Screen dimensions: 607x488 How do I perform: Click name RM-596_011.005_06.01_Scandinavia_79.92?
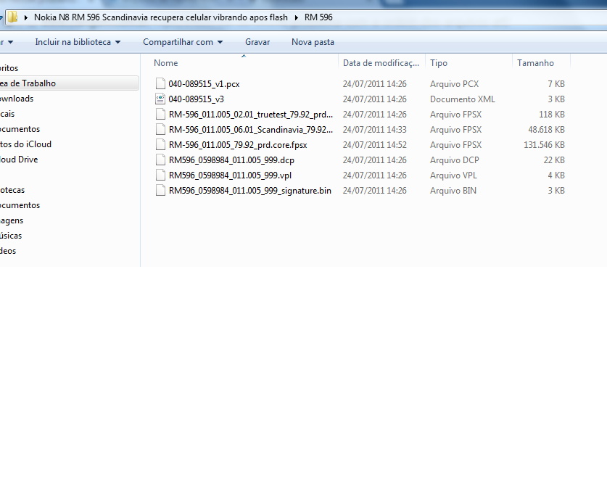251,130
